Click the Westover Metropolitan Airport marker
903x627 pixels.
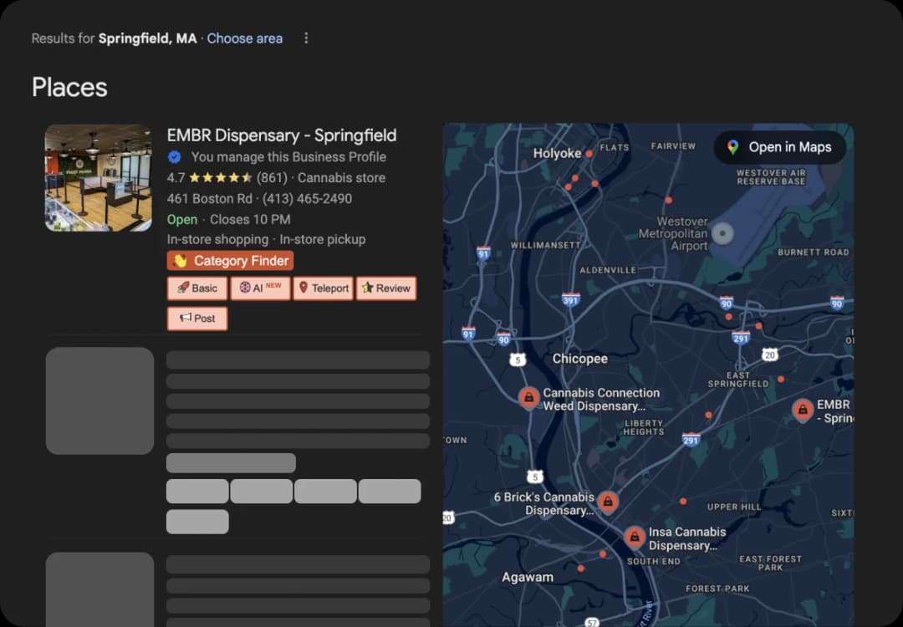[722, 233]
